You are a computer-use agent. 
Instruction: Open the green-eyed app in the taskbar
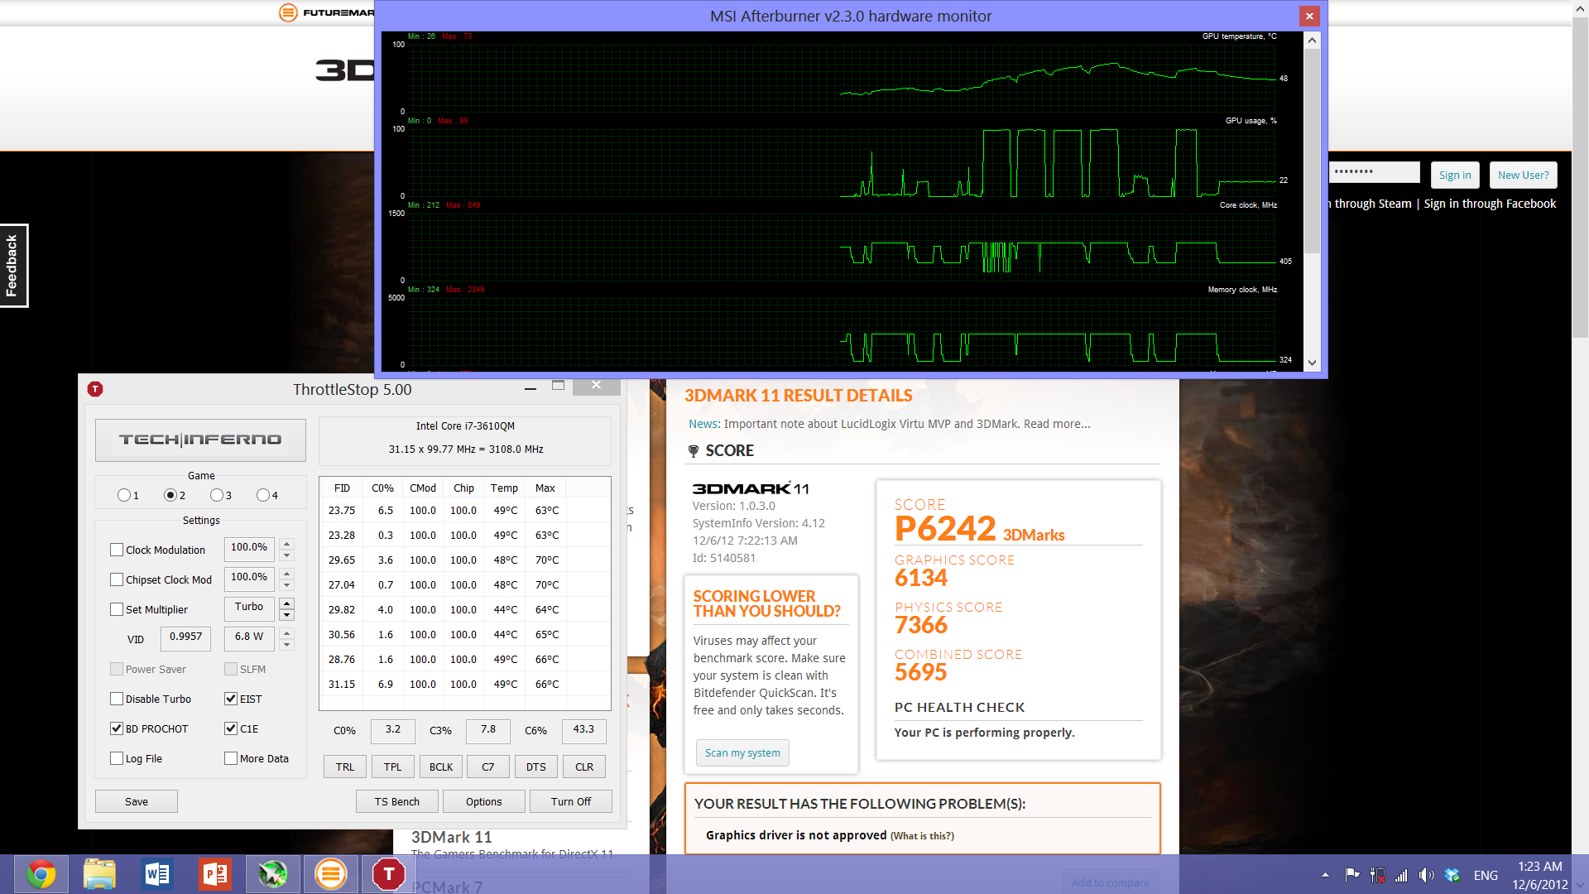click(273, 874)
